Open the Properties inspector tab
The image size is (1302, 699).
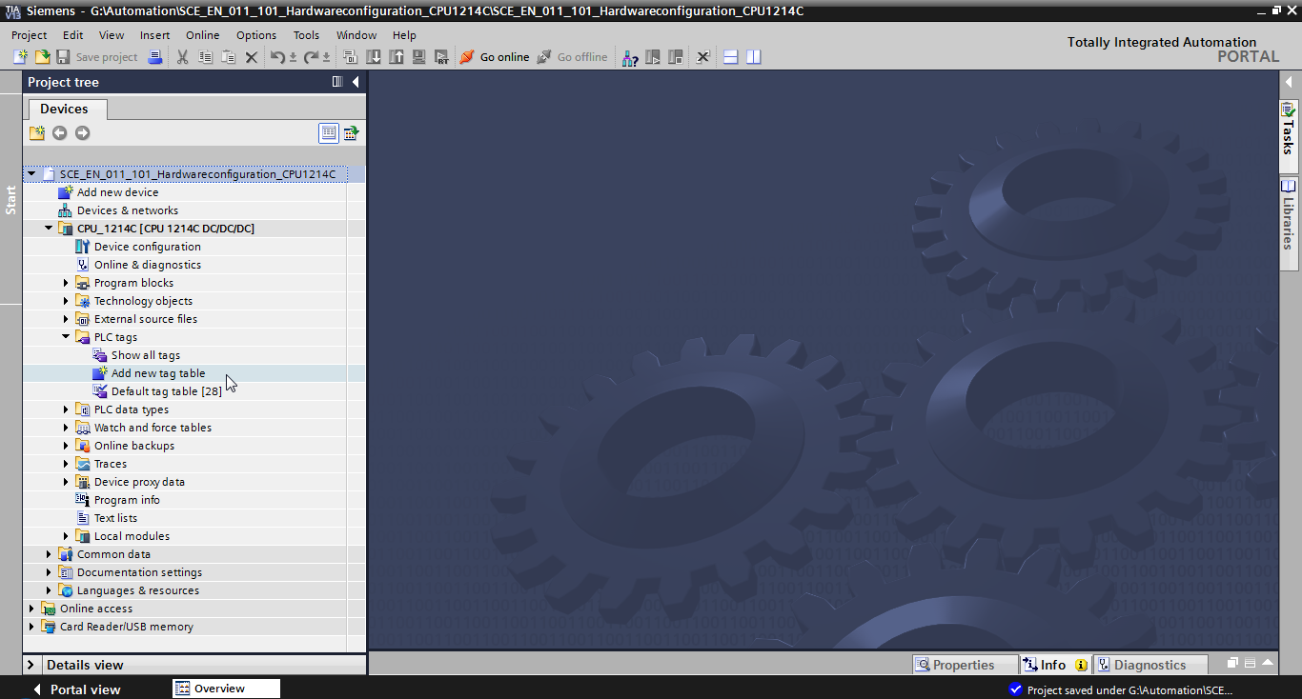pos(965,665)
